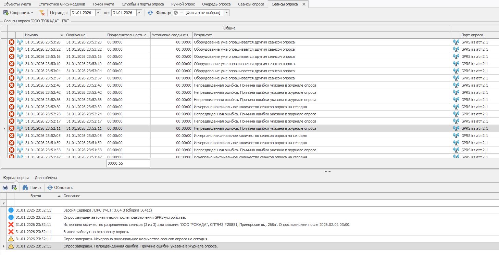Open the по end date dropdown
Viewport: 499px width, 255px height.
click(139, 13)
